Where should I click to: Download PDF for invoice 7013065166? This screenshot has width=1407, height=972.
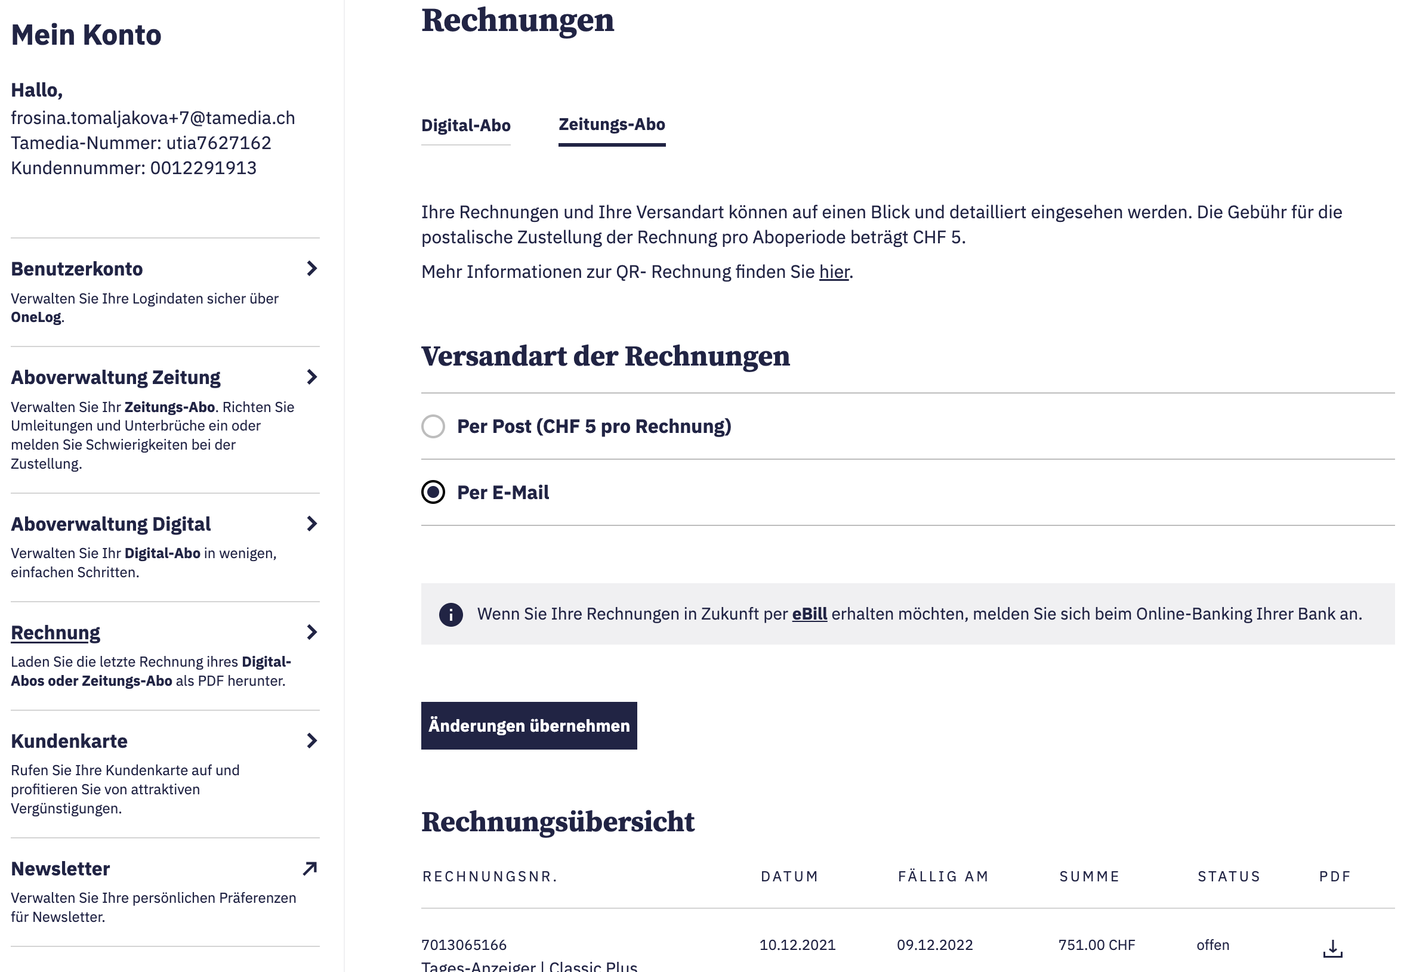pyautogui.click(x=1332, y=948)
